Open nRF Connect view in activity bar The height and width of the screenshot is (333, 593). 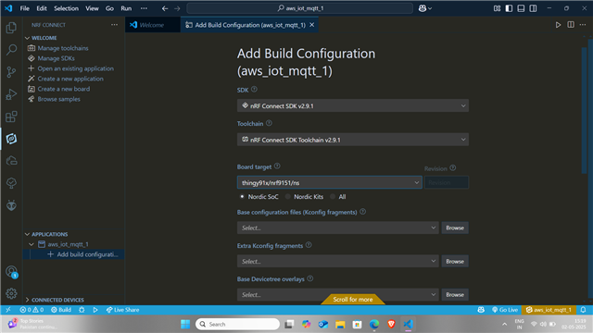click(11, 139)
